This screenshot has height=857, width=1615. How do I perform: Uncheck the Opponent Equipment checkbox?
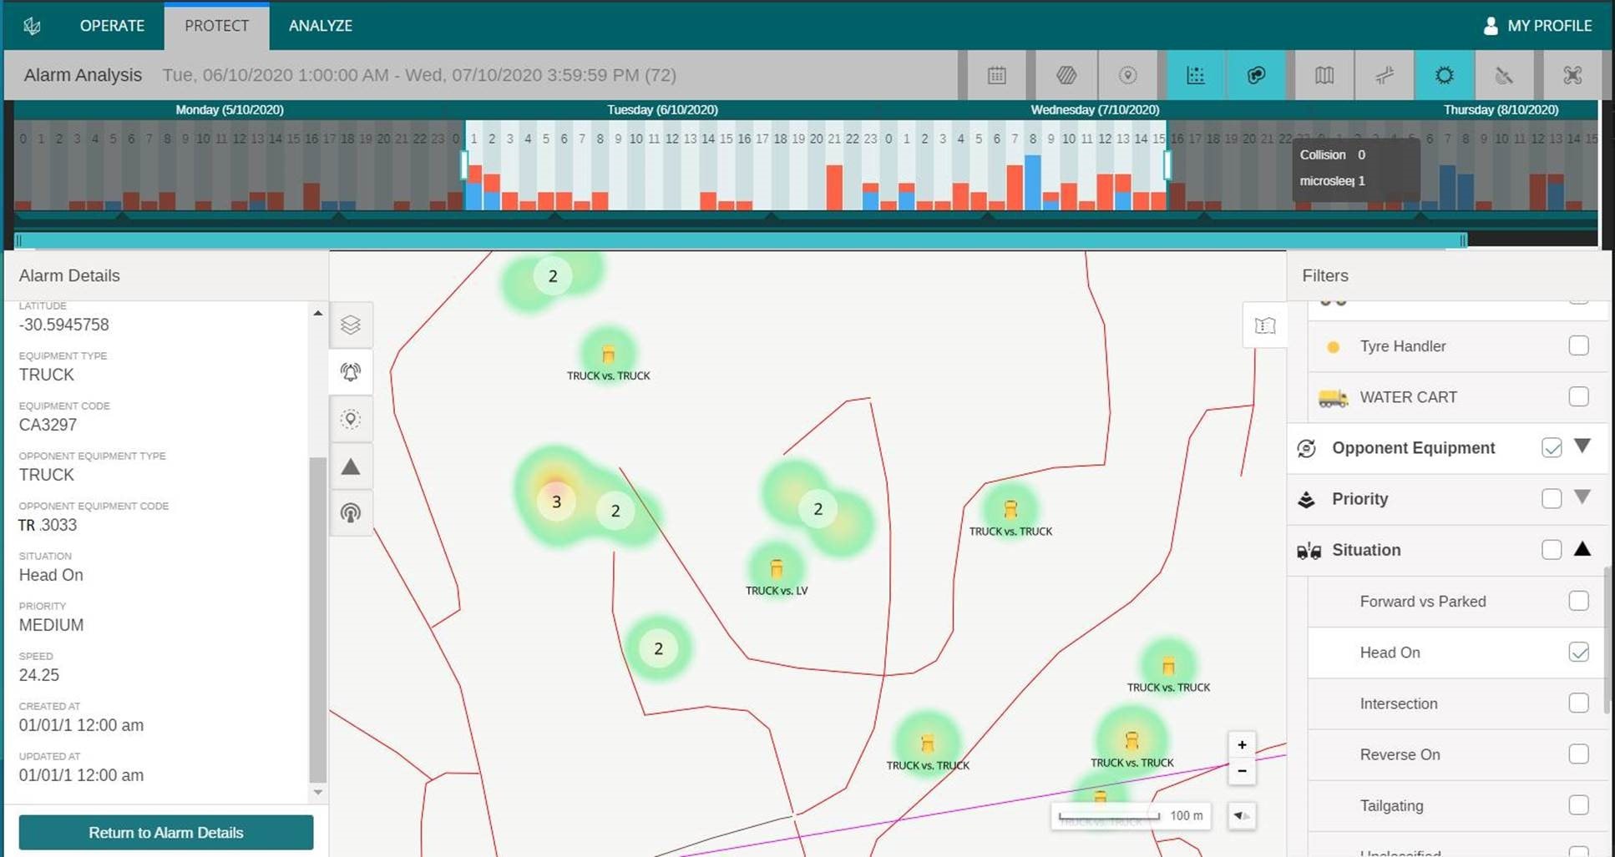(1552, 447)
